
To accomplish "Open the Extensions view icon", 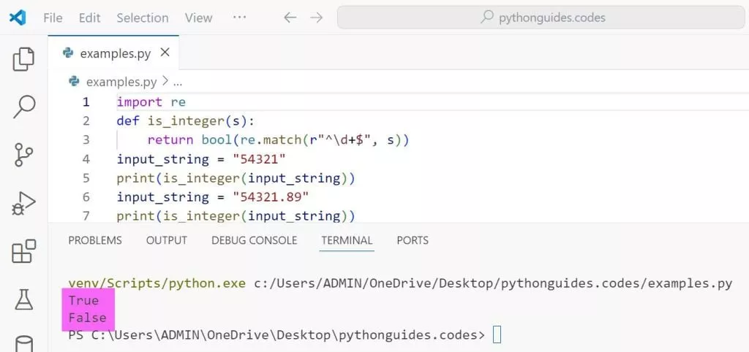I will 24,252.
